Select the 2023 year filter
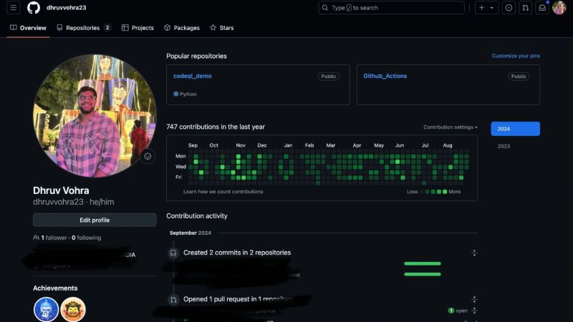 click(504, 146)
